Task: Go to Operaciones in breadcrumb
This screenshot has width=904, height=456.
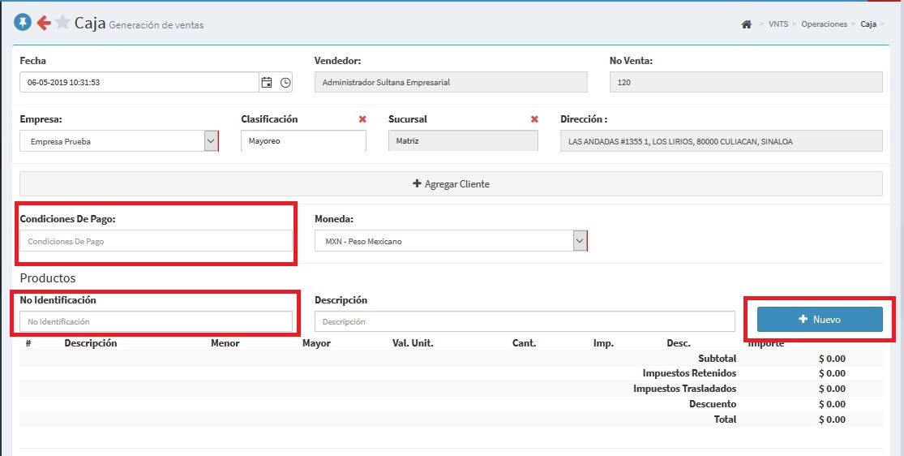Action: pos(824,24)
